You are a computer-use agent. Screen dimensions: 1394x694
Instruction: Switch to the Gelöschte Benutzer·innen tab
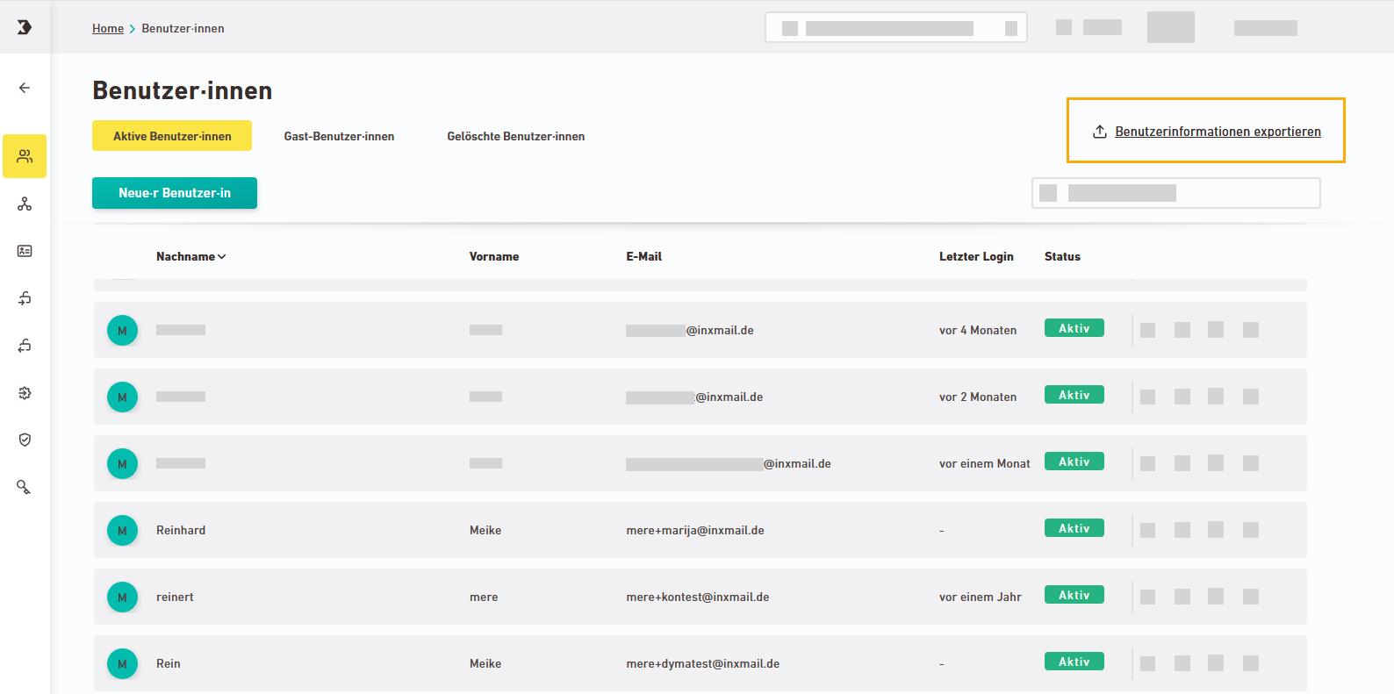[515, 136]
